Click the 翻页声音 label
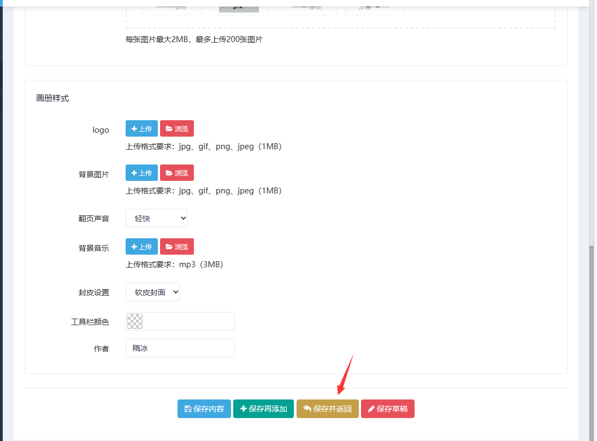 93,219
